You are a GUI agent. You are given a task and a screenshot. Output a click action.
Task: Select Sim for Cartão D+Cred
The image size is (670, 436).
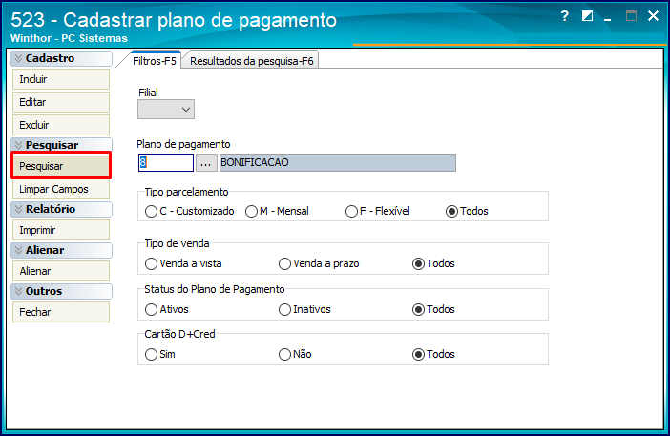coord(159,355)
